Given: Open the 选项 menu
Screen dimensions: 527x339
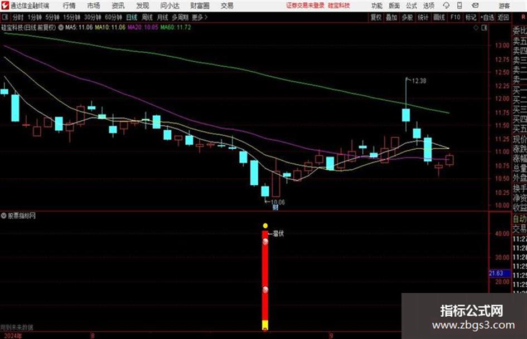Looking at the screenshot, I should (x=429, y=6).
